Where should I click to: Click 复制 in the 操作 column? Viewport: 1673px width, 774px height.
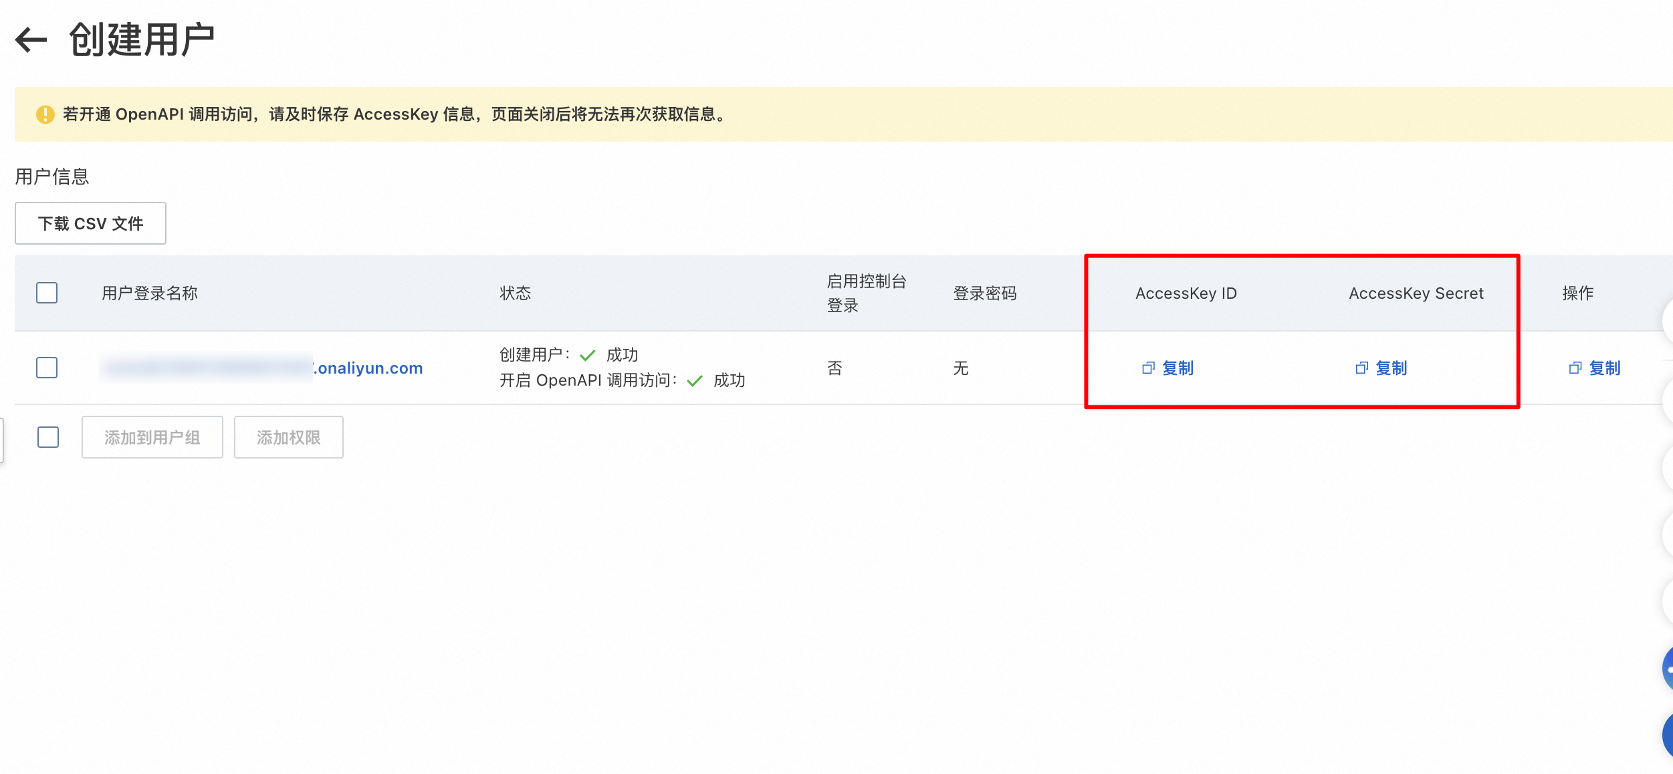1604,368
